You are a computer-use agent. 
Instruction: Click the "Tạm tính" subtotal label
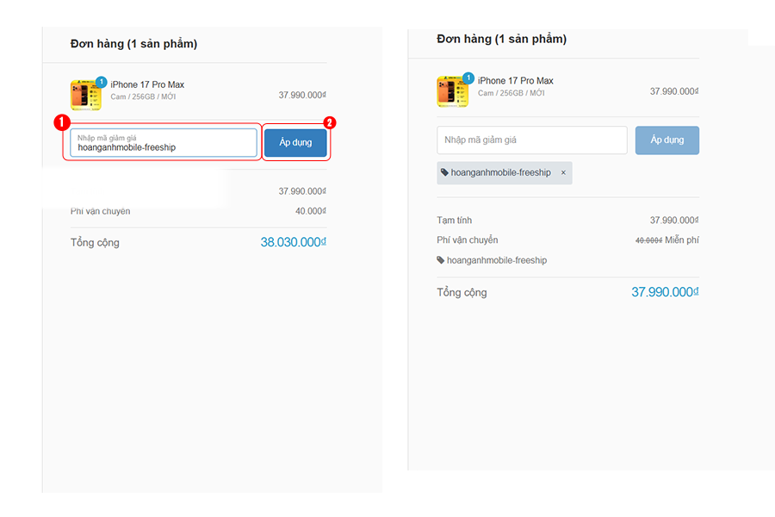tap(454, 221)
